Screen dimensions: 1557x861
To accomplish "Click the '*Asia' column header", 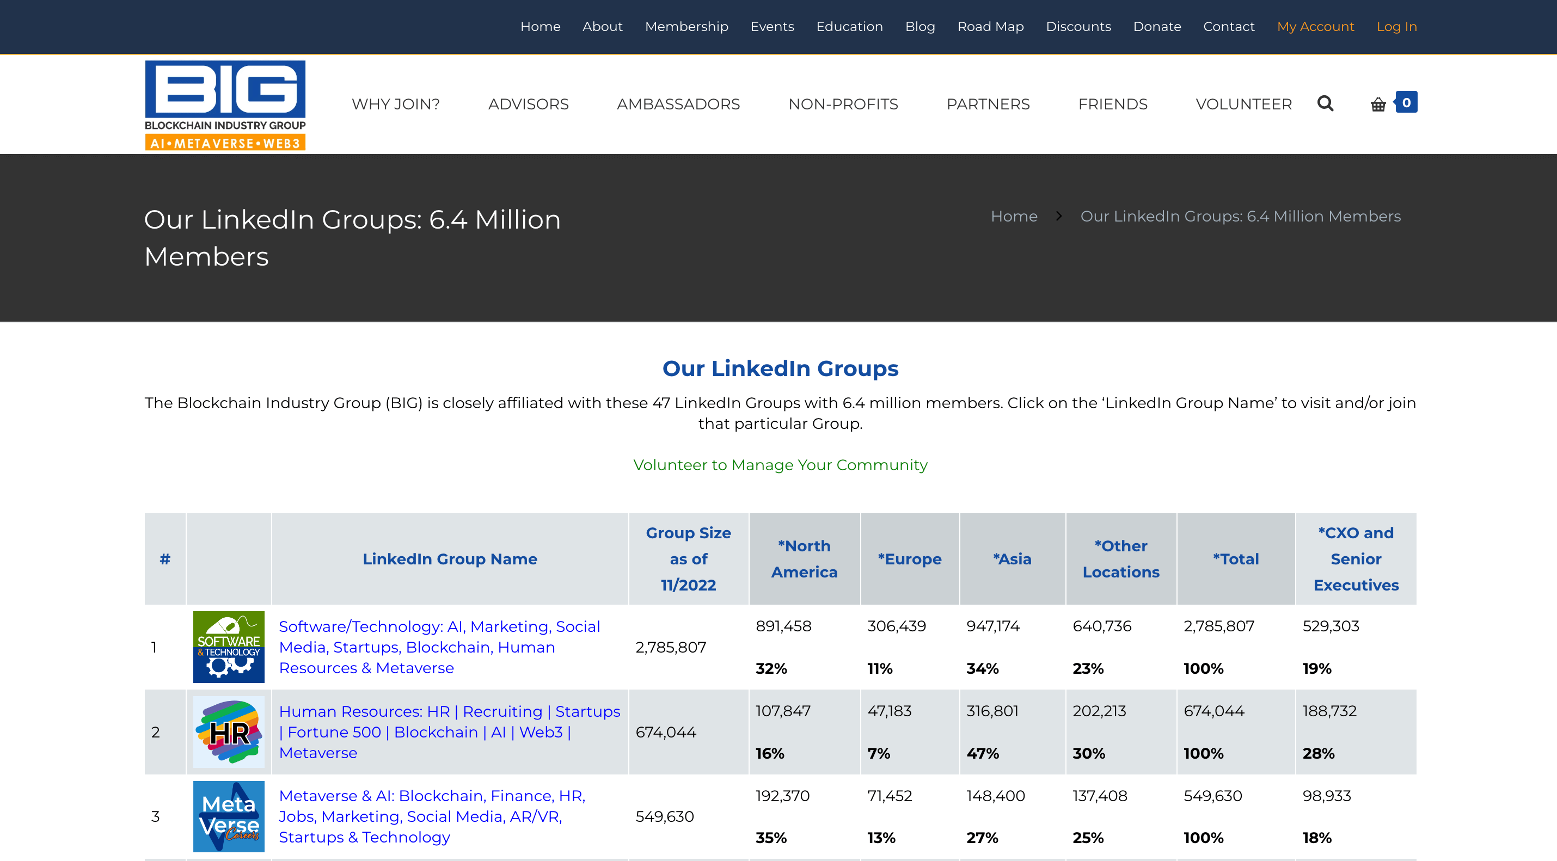I will pos(1012,559).
